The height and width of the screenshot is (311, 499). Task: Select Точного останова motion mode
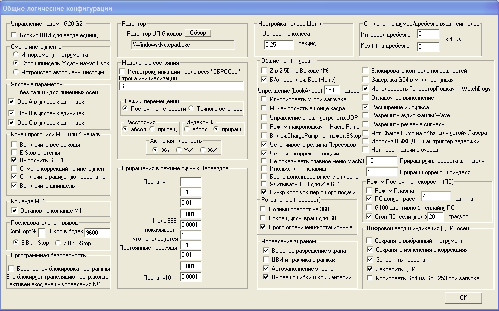191,109
